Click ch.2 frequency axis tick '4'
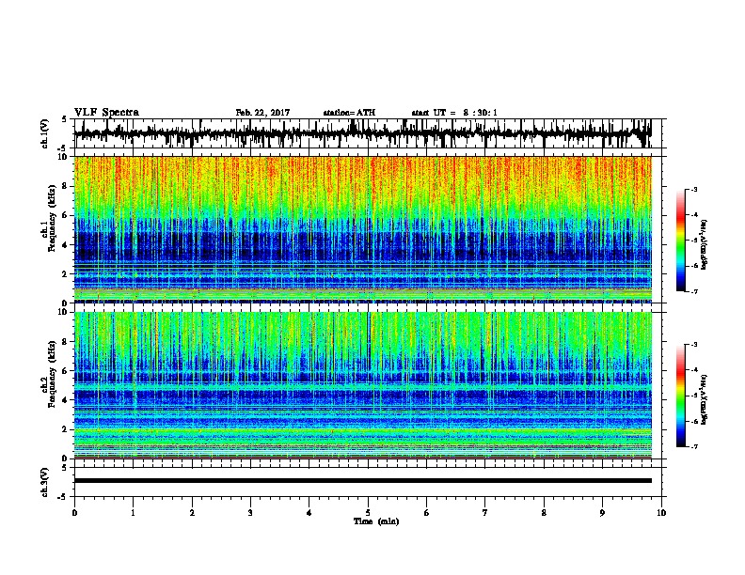The width and height of the screenshot is (745, 575). (66, 400)
